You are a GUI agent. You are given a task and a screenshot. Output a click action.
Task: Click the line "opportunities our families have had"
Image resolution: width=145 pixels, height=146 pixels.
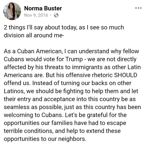tap(65, 123)
